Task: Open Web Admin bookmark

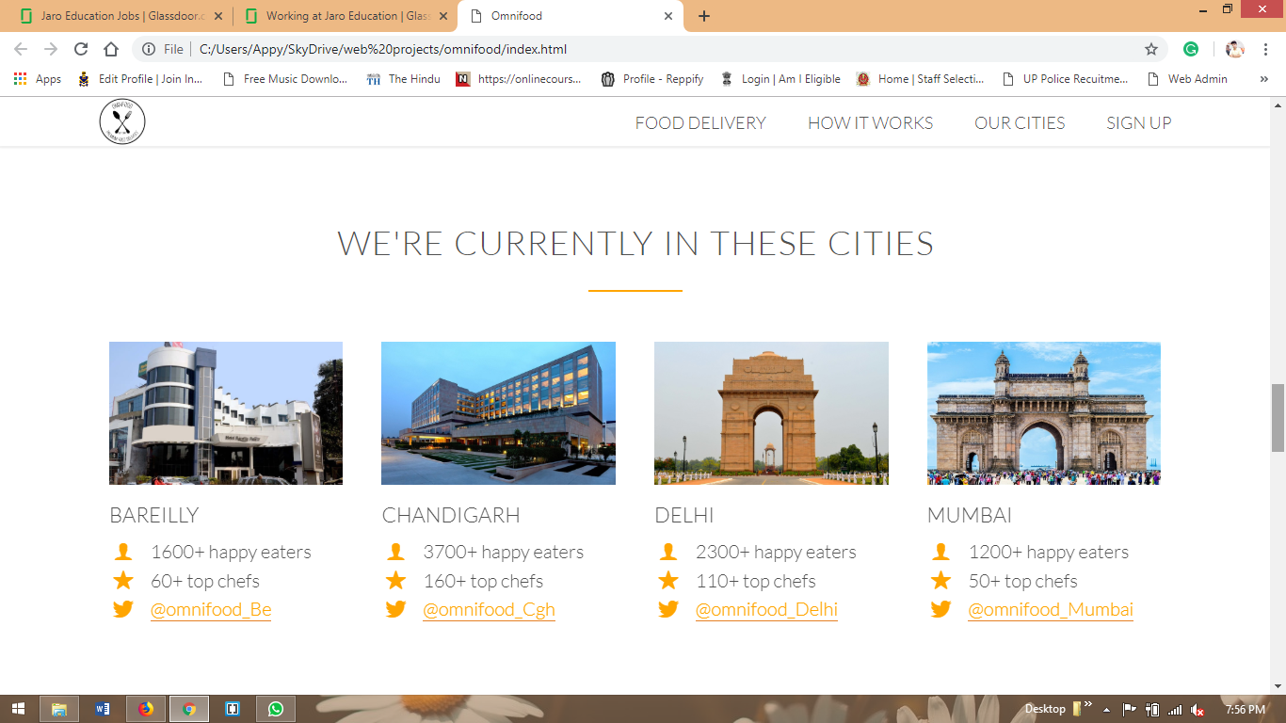Action: pyautogui.click(x=1187, y=79)
